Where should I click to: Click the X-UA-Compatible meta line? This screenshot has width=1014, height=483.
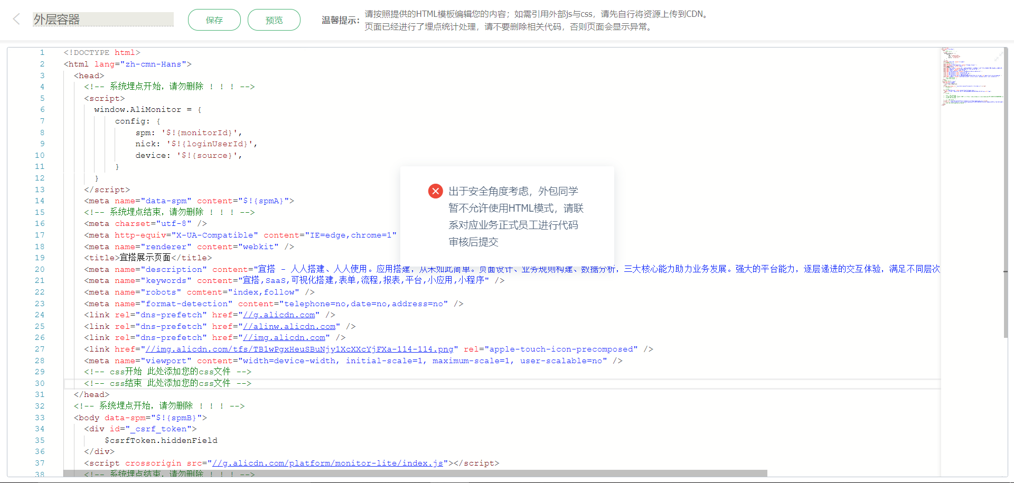[x=240, y=235]
